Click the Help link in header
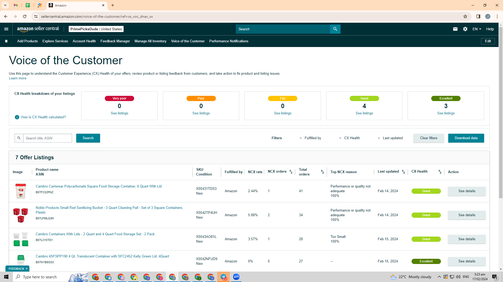 click(490, 29)
